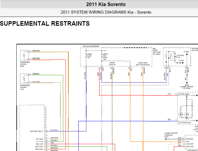
Task: Click the "2011 SYSTEM WIRING DIAGRAMS Kia - Sorento" subtitle
Action: (x=106, y=12)
